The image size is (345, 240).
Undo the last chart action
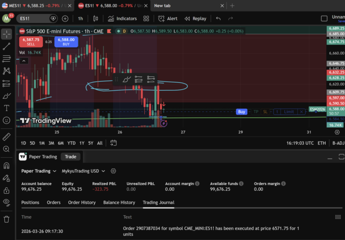point(218,19)
